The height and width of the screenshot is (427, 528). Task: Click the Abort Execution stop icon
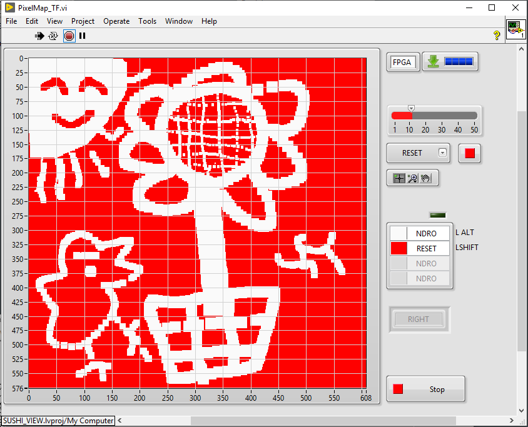69,36
